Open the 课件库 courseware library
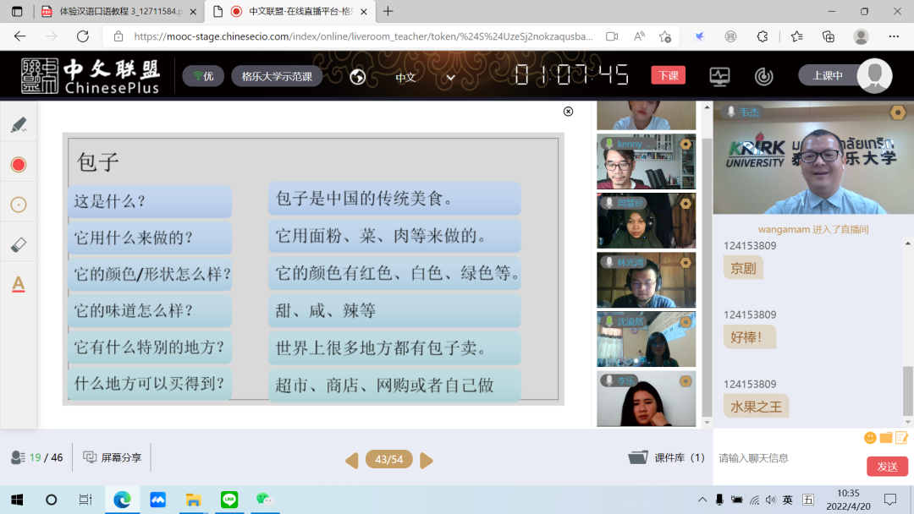The width and height of the screenshot is (914, 514). point(666,457)
